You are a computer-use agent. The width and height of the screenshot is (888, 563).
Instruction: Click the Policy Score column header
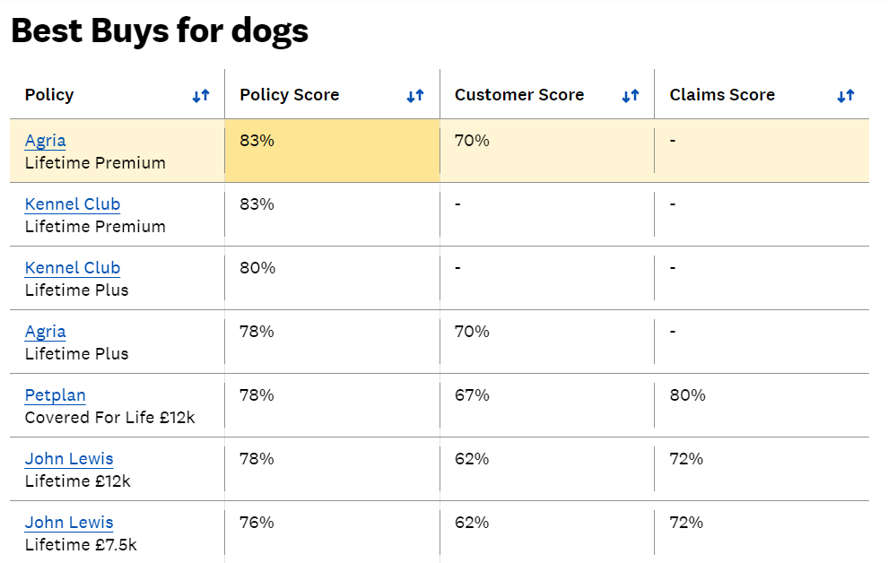290,95
